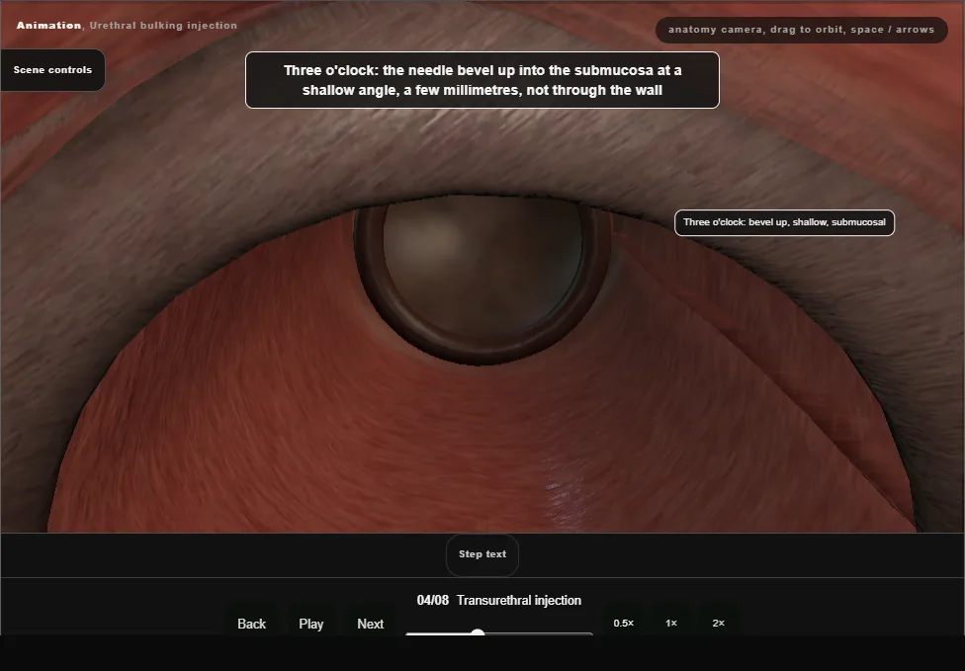Select the 'Three o'clock: bevel up, shallow, submucosal' label

coord(784,222)
